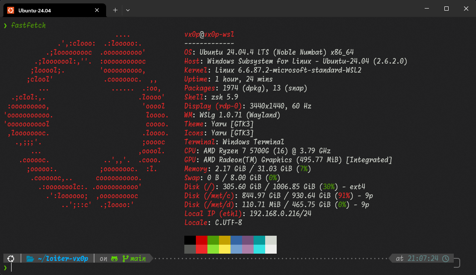Minimize the Windows Terminal window
Screen dimensions: 476x275
tap(427, 9)
